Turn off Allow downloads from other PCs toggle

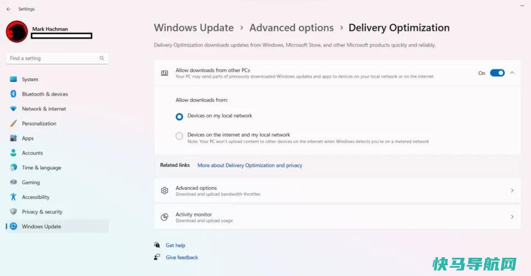click(497, 73)
